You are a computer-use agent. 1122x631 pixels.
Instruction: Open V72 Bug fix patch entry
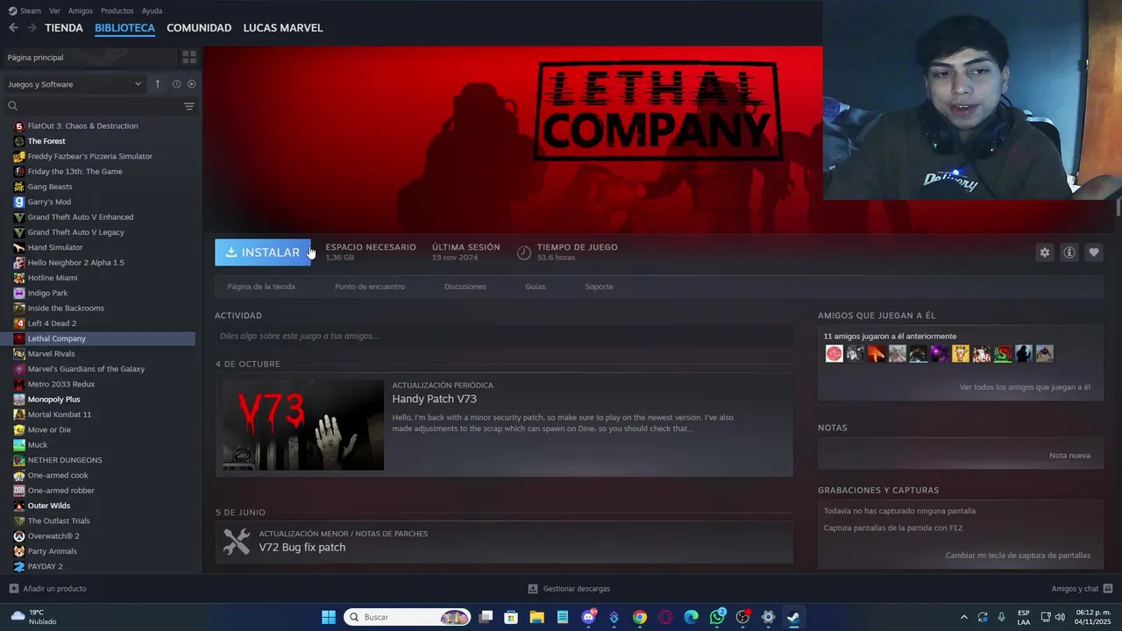(x=504, y=542)
